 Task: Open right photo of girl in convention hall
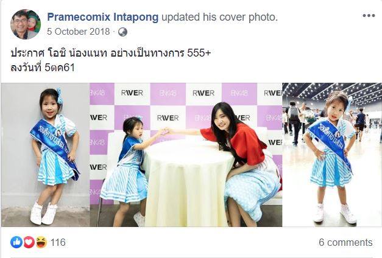pos(332,155)
